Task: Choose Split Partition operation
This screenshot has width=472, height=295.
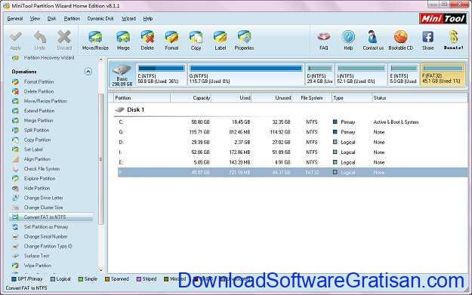Action: 36,130
